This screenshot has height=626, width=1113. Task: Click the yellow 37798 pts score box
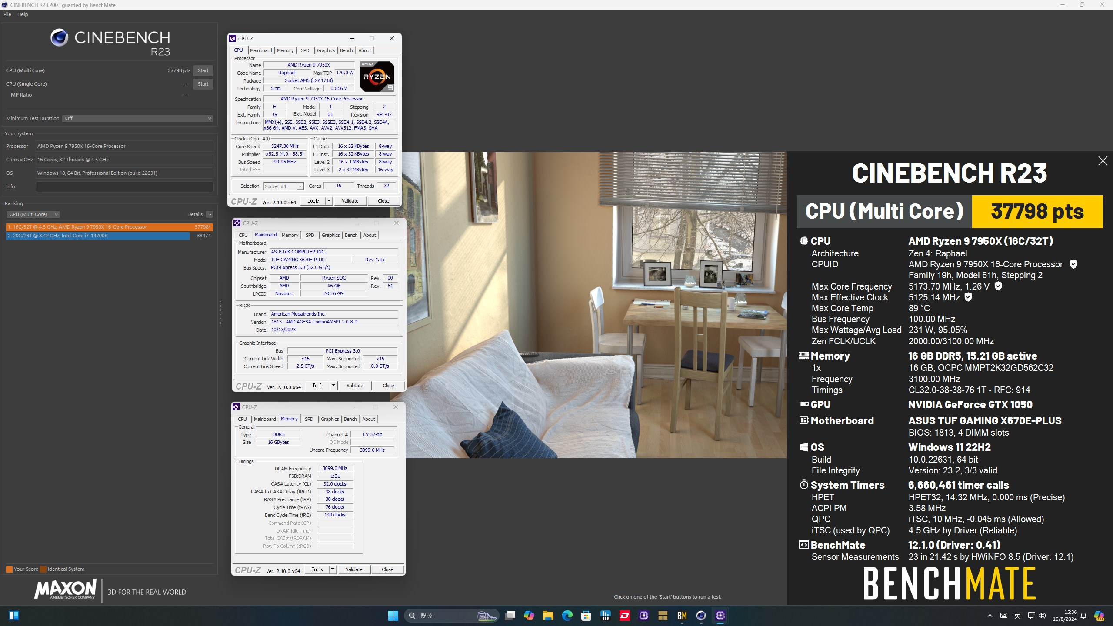point(1037,212)
